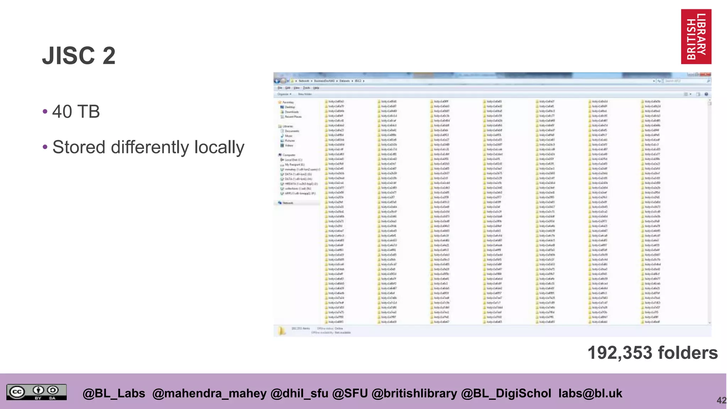Click the 'Stored differently locally' bullet
This screenshot has height=409, width=727.
(x=148, y=147)
